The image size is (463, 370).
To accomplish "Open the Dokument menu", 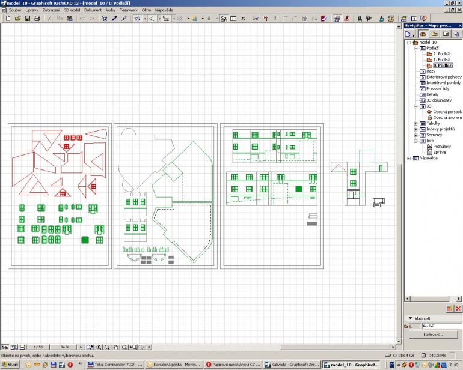I will click(93, 10).
